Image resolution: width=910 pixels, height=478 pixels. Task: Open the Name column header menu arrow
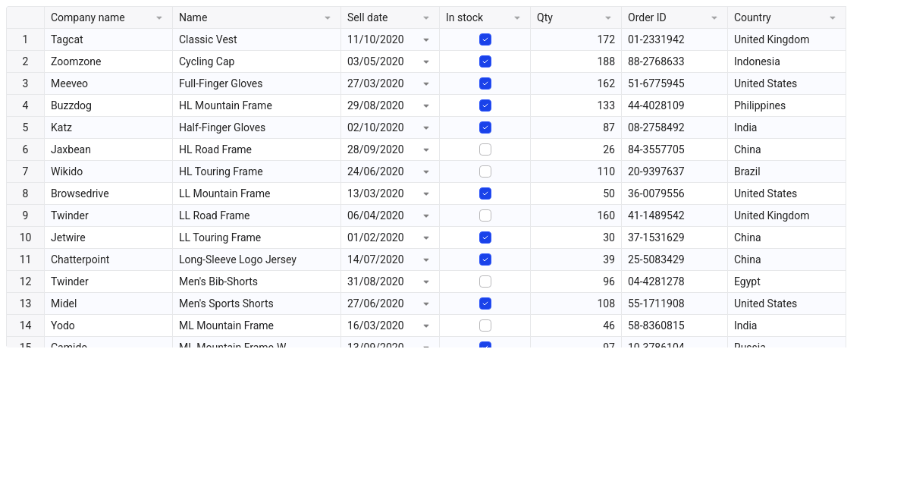click(328, 18)
